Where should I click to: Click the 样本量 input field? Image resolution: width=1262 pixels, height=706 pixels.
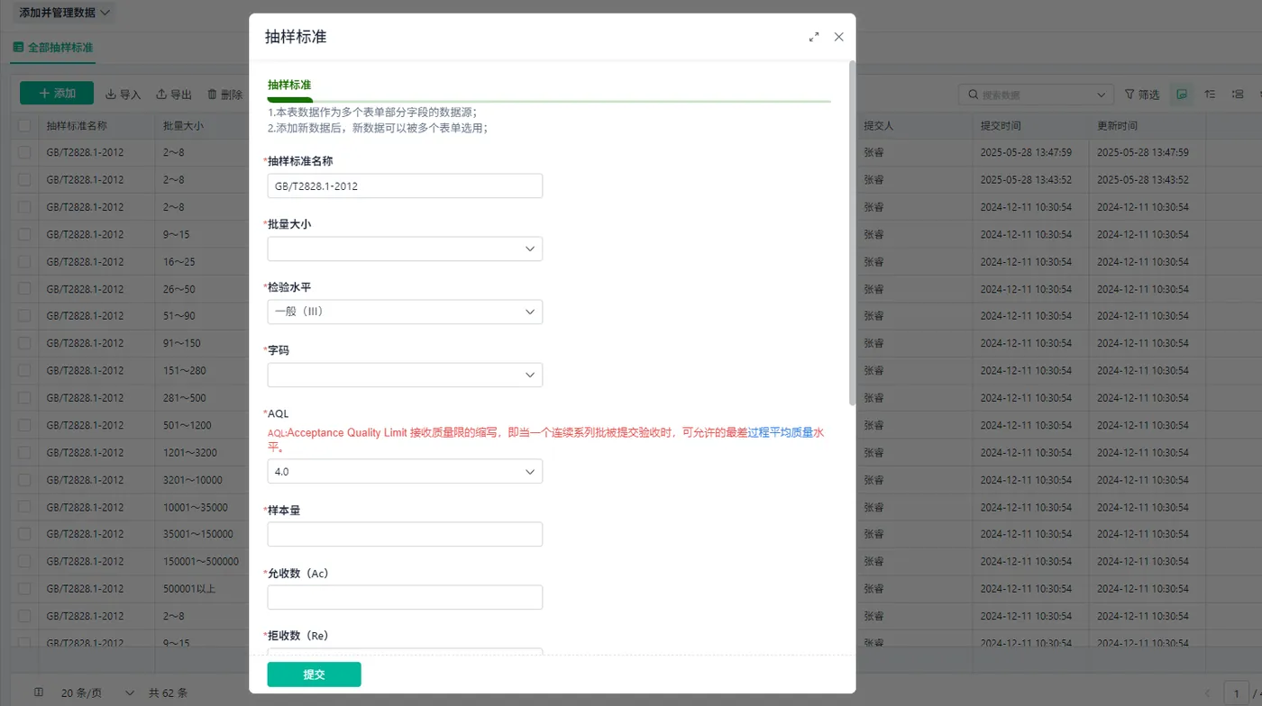[405, 534]
